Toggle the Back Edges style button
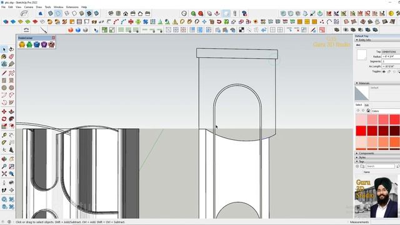This screenshot has width=400, height=225. (58, 14)
